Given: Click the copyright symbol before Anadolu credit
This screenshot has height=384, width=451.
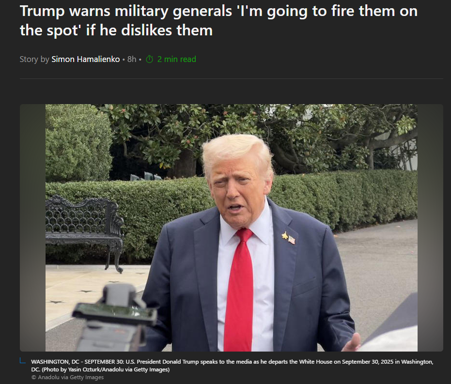Looking at the screenshot, I should (x=33, y=377).
